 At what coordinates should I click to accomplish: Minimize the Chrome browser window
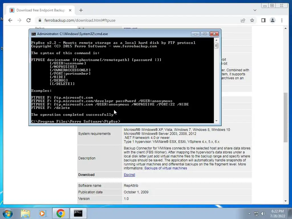[x=265, y=6]
